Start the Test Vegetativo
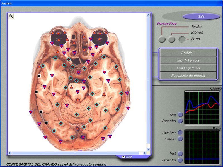Screen dimensions: 223x167 tap(188, 68)
